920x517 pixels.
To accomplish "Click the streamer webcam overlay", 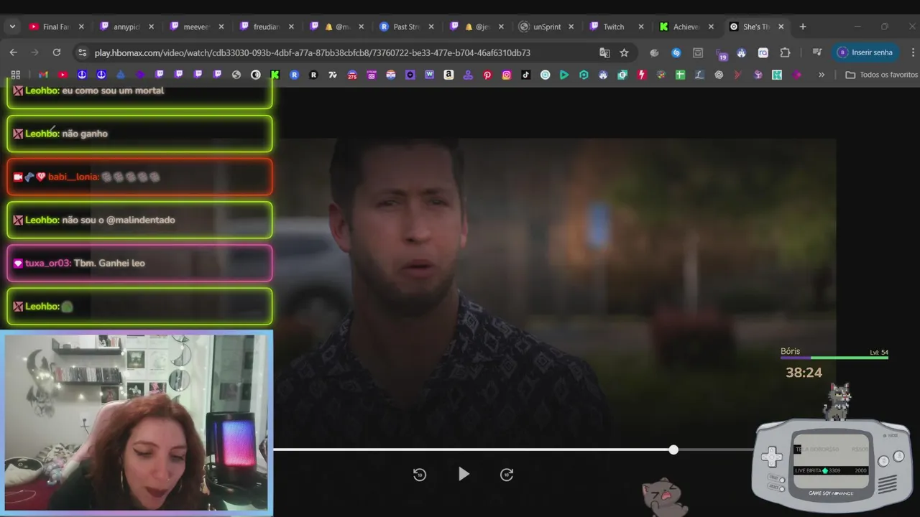I will tap(137, 423).
